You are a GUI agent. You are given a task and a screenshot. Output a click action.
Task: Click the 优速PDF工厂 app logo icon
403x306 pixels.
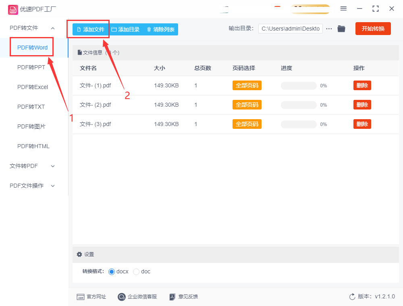[x=13, y=10]
